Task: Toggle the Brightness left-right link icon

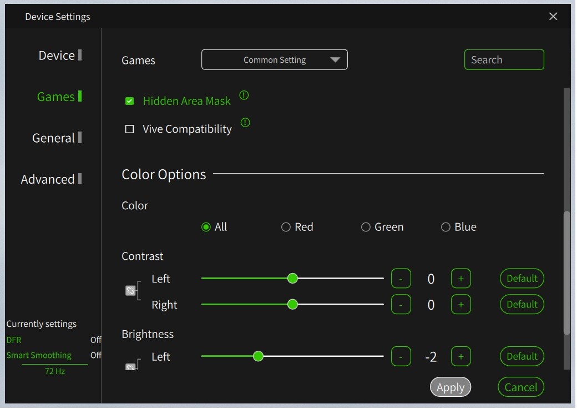Action: click(130, 367)
